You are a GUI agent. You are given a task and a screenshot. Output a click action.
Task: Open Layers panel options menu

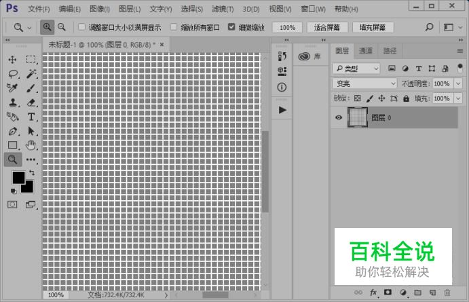[x=460, y=51]
